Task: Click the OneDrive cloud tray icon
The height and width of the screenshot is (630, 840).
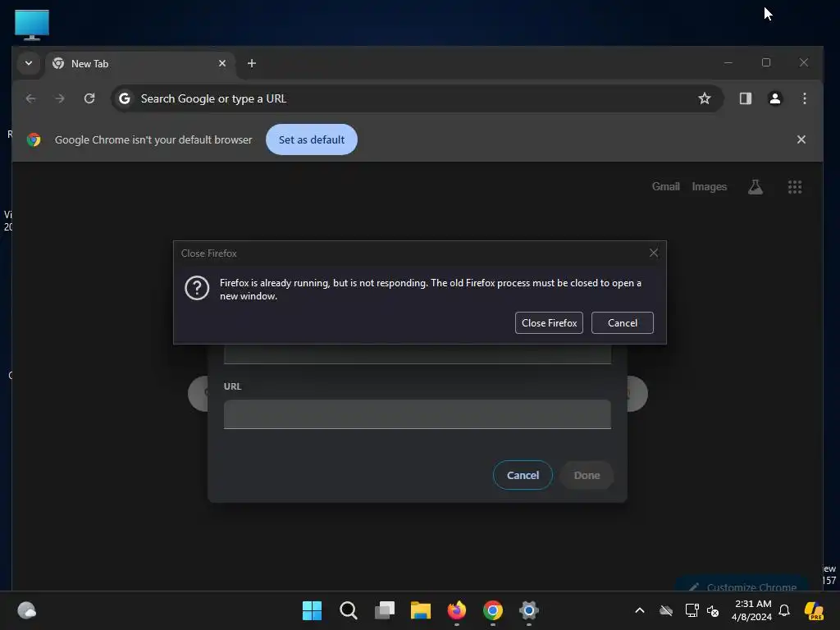Action: pos(666,610)
